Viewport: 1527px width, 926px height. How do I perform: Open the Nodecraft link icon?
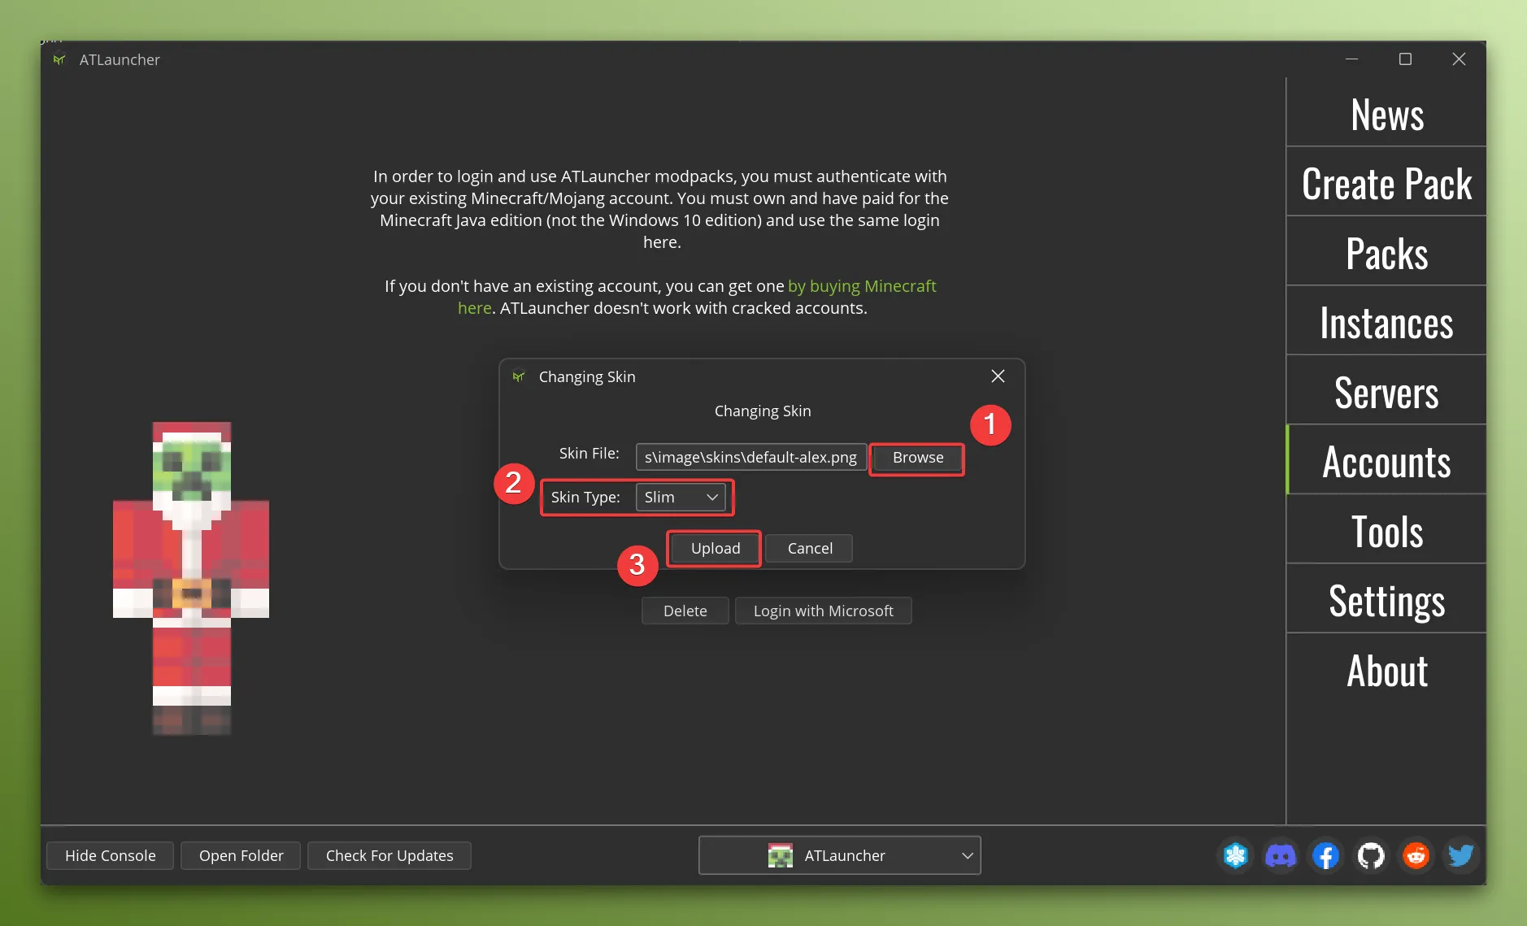pos(1235,855)
